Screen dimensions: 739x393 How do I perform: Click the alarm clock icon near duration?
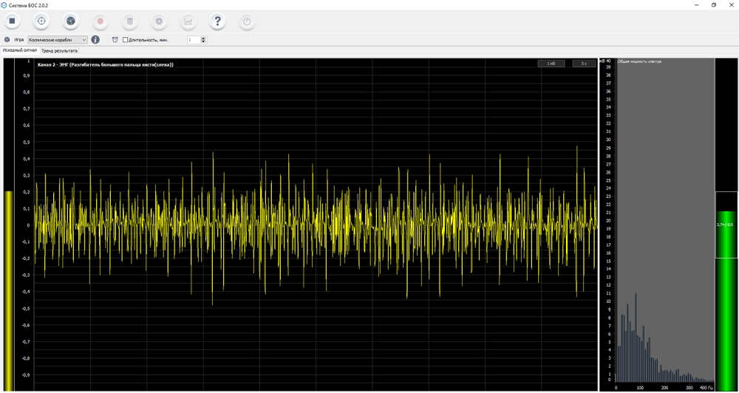pos(115,40)
